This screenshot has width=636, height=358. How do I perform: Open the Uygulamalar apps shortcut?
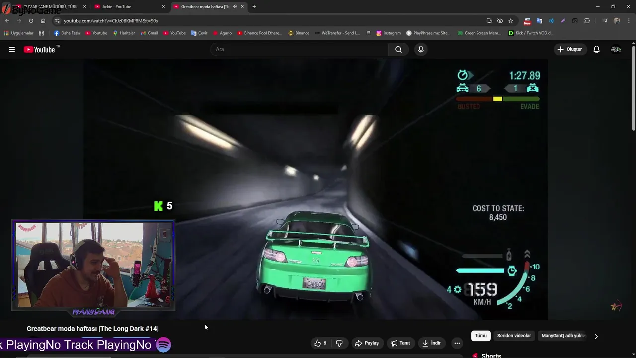coord(18,33)
